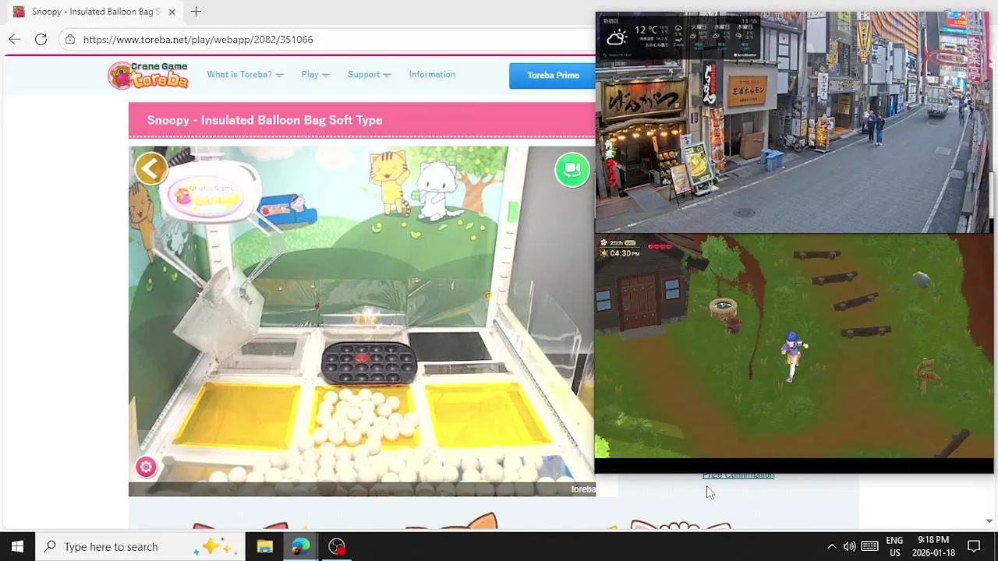Viewport: 998px width, 561px height.
Task: Open File Explorer from taskbar
Action: coord(264,546)
